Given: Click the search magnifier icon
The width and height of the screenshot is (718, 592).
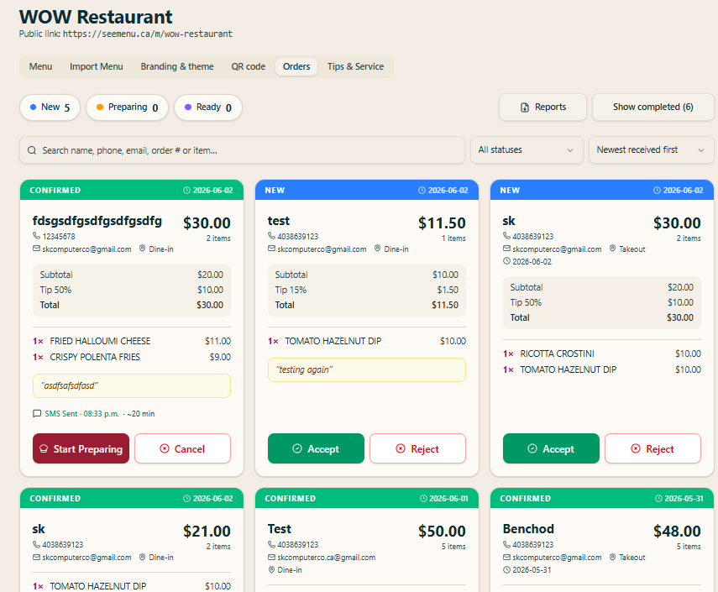Looking at the screenshot, I should pos(32,150).
